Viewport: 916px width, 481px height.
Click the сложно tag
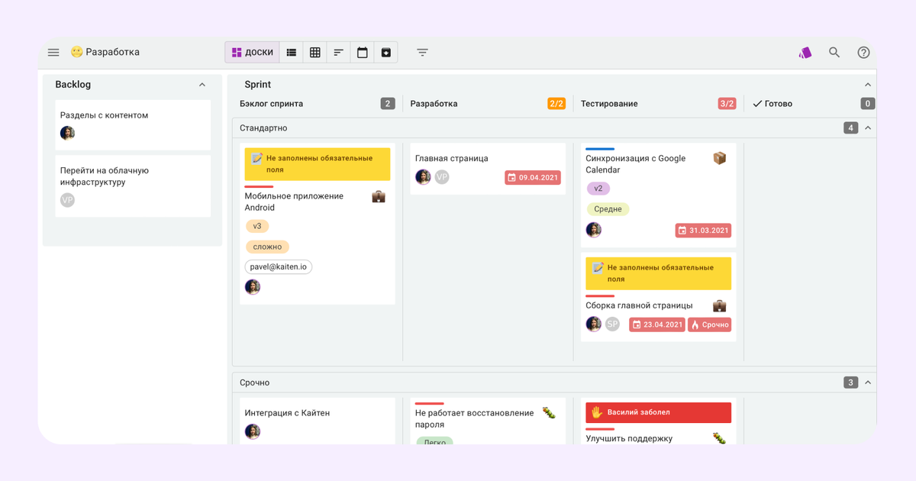pos(267,247)
